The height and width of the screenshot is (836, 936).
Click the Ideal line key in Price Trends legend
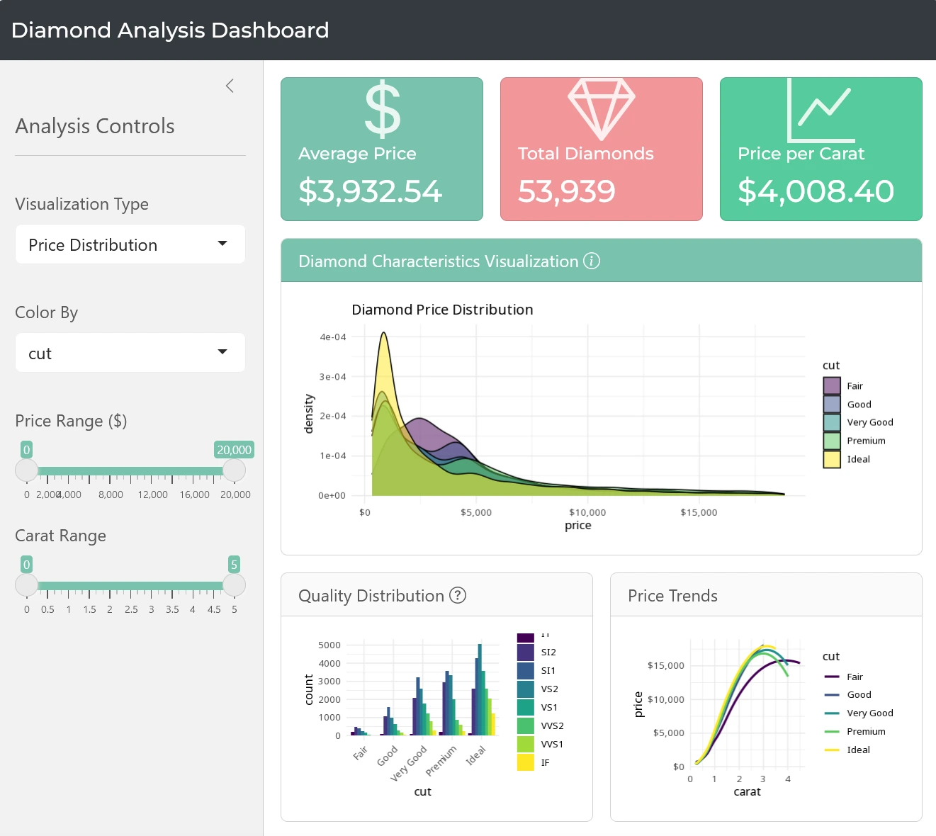(832, 750)
